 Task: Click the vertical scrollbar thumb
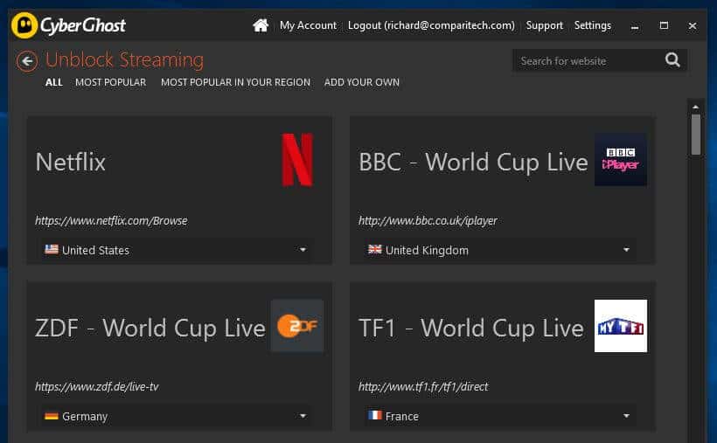695,135
